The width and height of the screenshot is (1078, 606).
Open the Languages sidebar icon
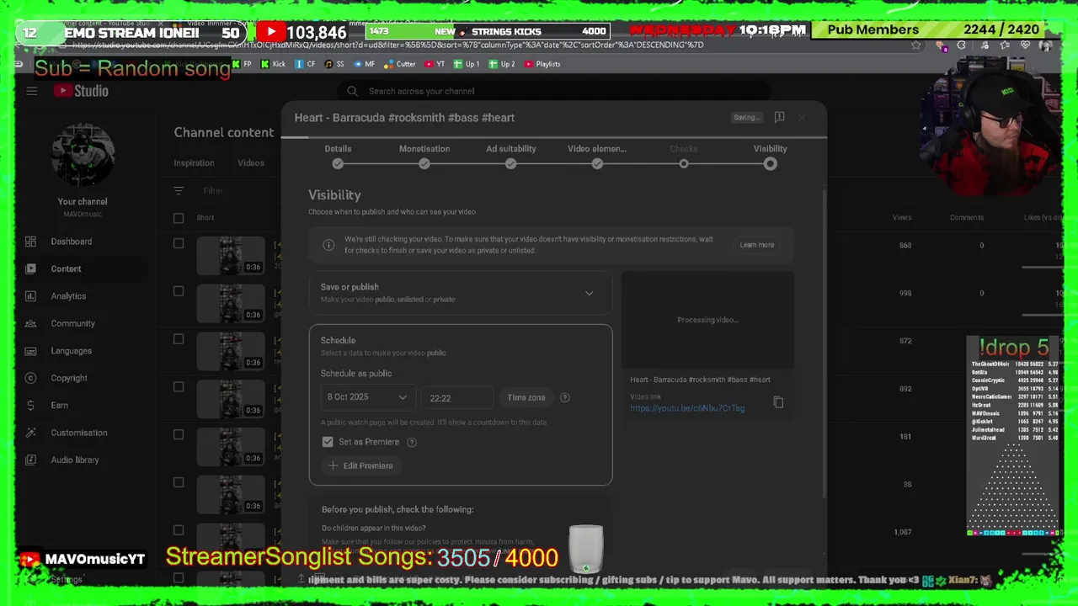coord(31,351)
